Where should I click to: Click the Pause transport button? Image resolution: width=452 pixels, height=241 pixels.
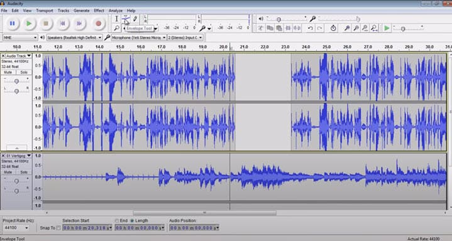12,24
